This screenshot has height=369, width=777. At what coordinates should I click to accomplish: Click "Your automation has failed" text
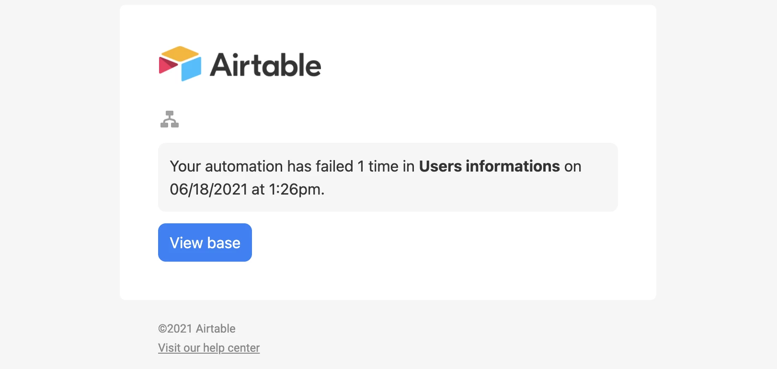coord(262,166)
